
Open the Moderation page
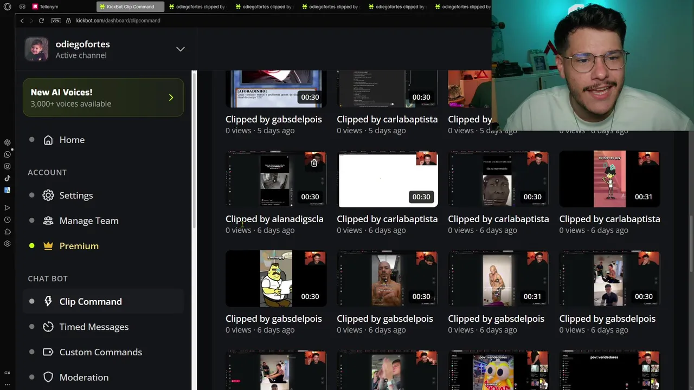[x=83, y=378]
